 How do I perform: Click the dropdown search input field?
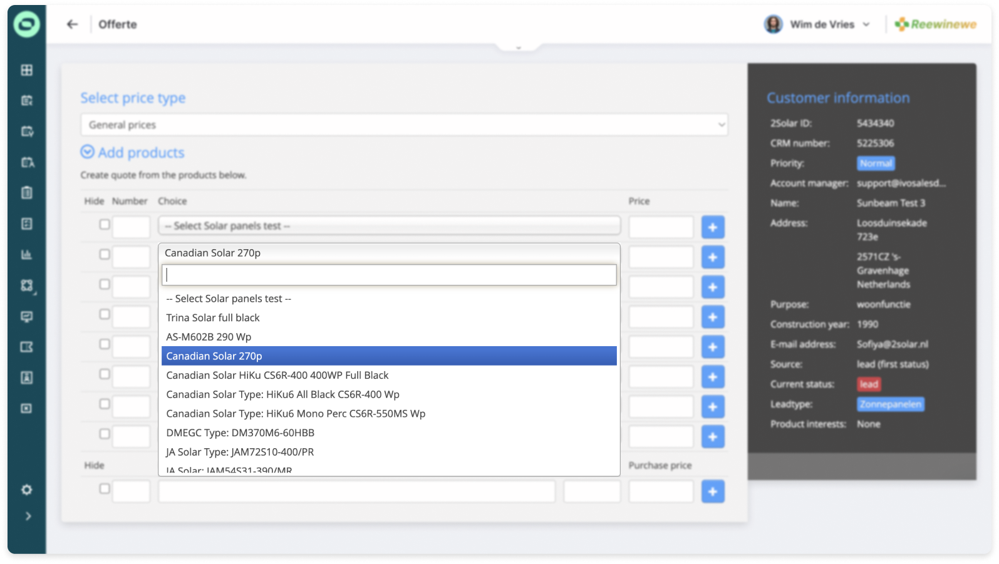point(389,275)
